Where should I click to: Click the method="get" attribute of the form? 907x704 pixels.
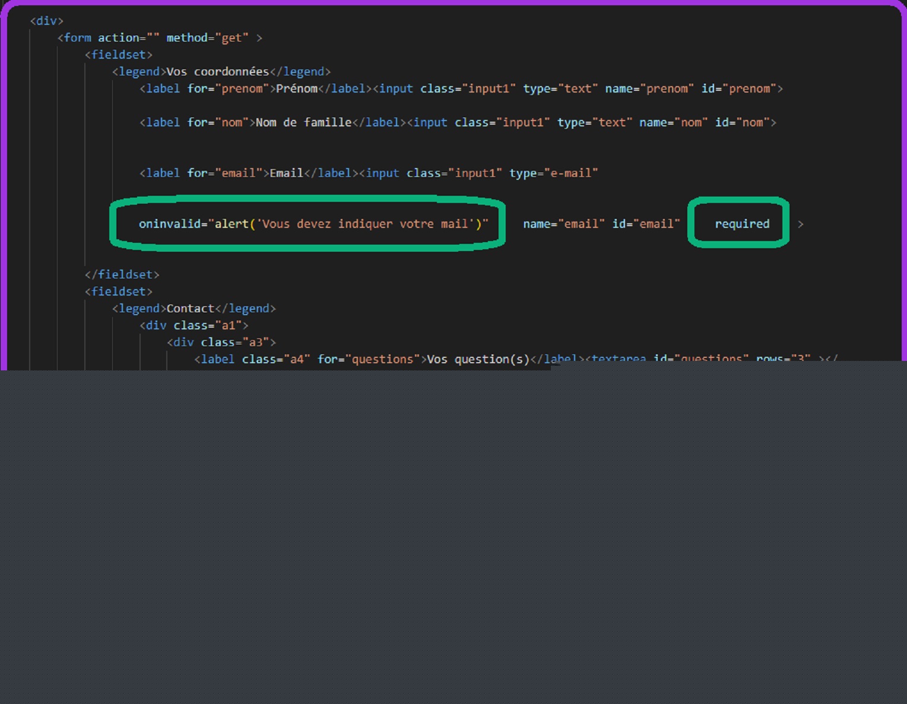(207, 38)
